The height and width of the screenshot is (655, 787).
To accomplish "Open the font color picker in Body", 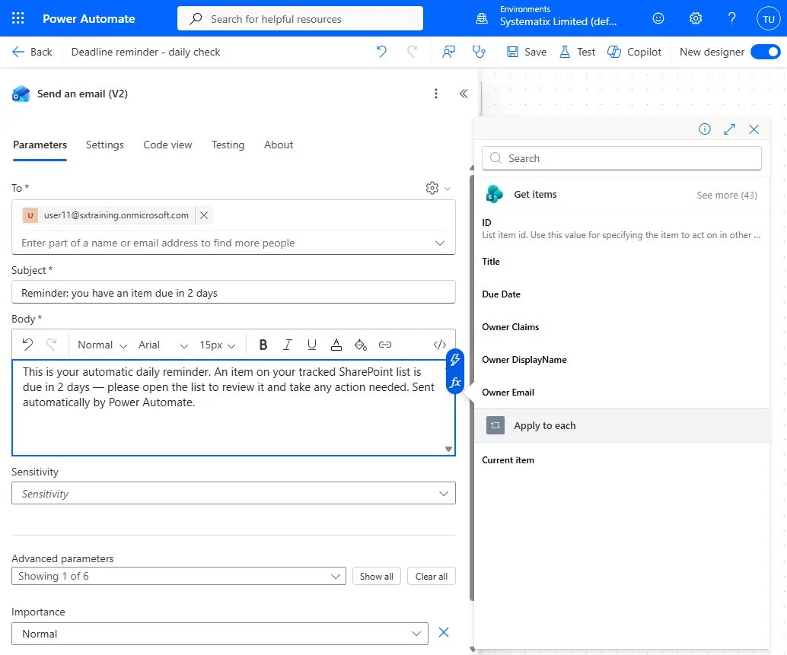I will click(x=336, y=345).
